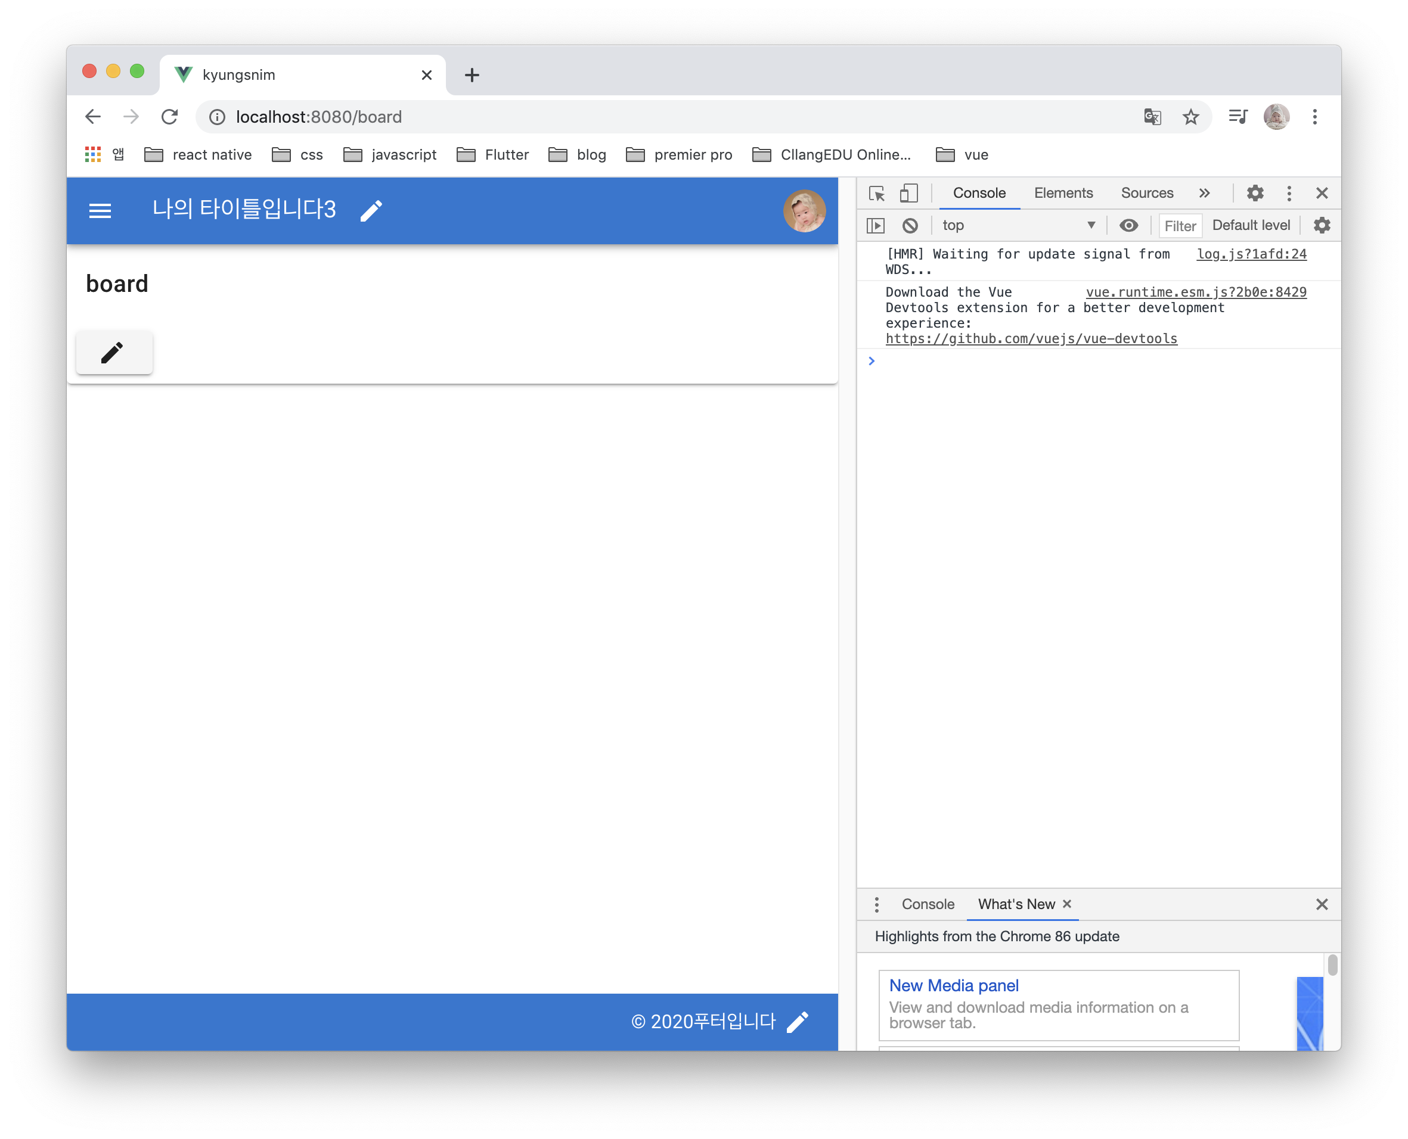Click the footer edit pencil icon
1408x1139 pixels.
[x=797, y=1022]
